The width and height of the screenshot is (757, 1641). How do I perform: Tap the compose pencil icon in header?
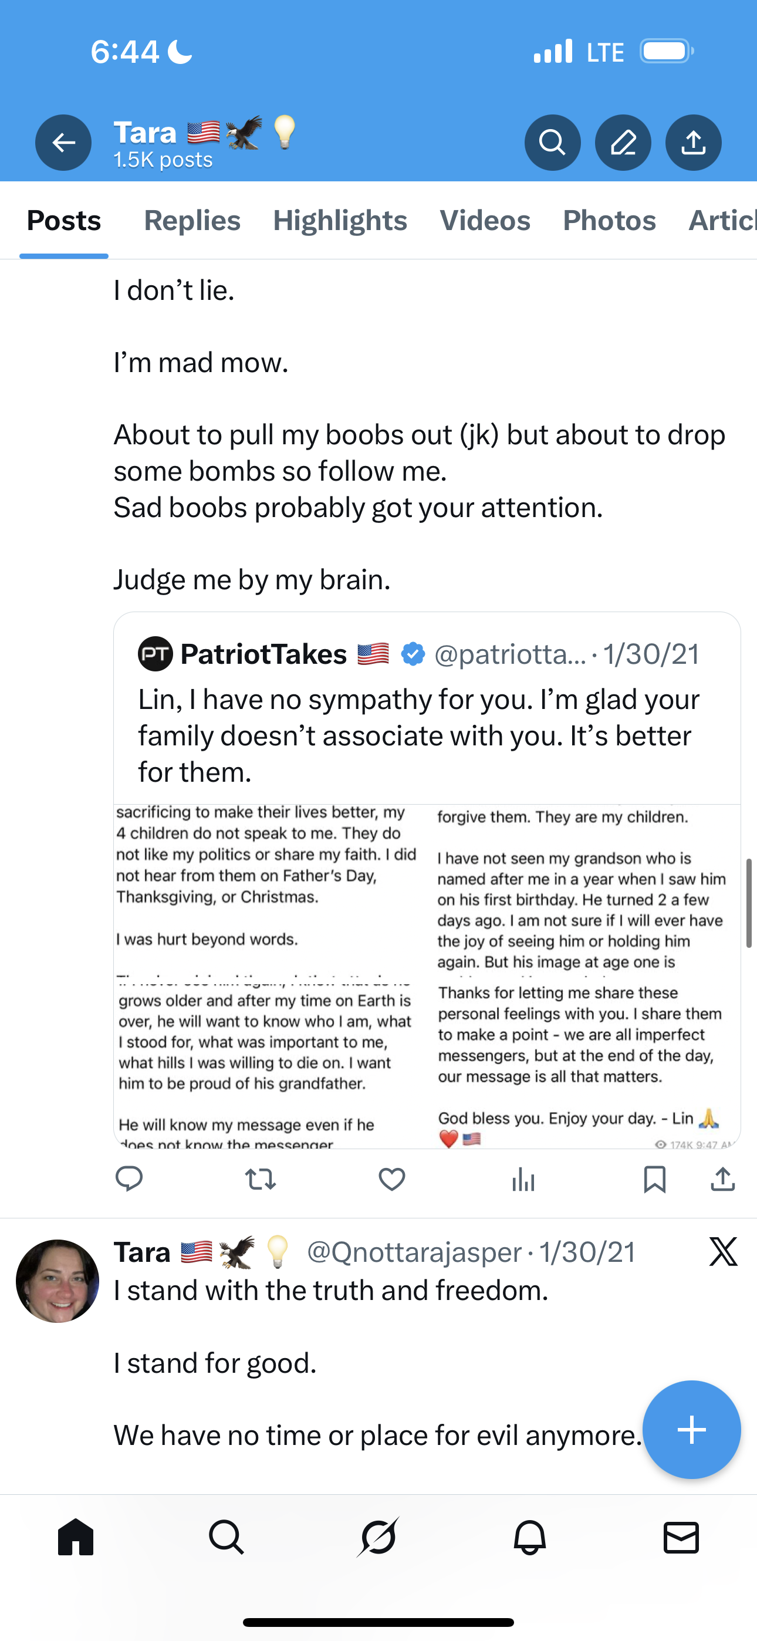click(623, 142)
